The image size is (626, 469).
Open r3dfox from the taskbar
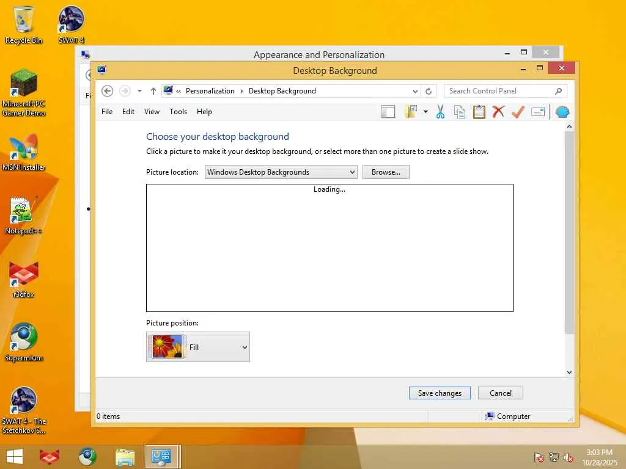click(50, 457)
